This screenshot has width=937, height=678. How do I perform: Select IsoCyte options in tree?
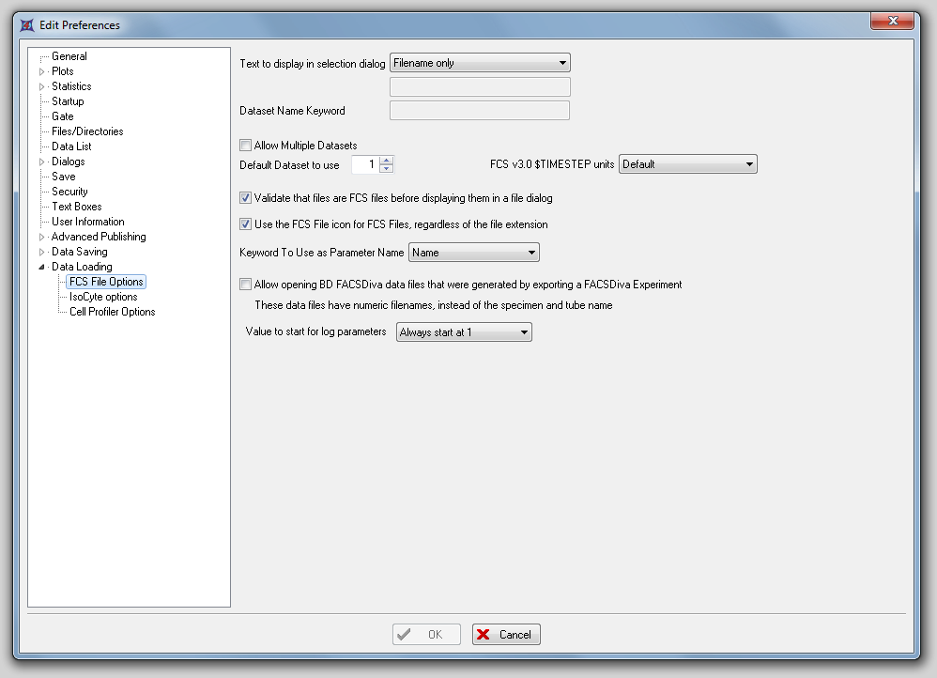(x=103, y=297)
